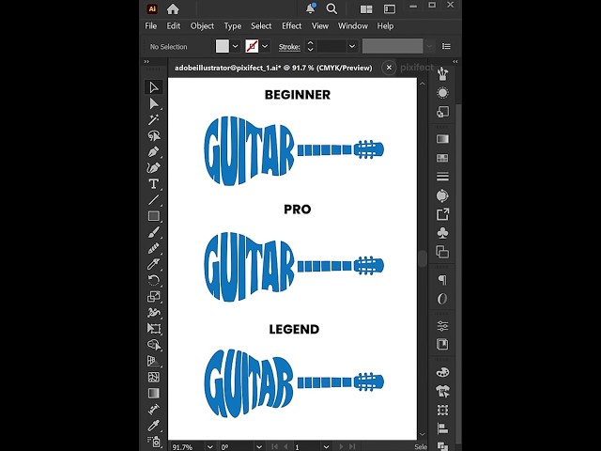601x451 pixels.
Task: Select the adobeillustrator@pixifect_1.ai document tab
Action: 273,68
